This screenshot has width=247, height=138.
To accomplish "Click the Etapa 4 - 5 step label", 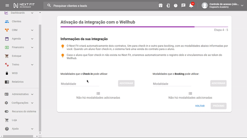I will [221, 30].
